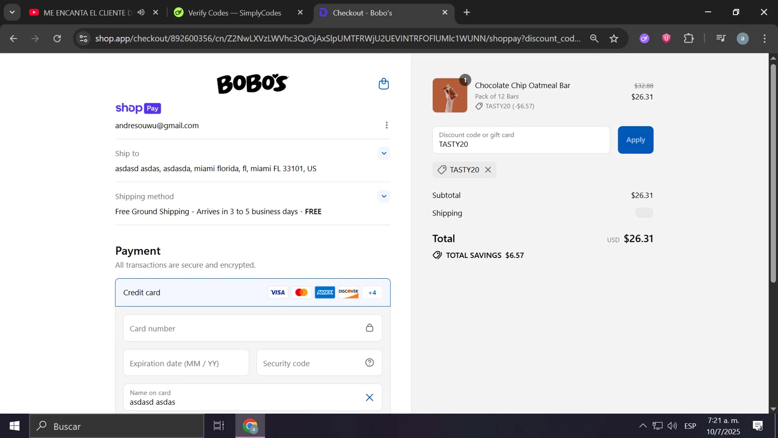The image size is (778, 438).
Task: Click the Mastercard icon
Action: [x=301, y=293]
